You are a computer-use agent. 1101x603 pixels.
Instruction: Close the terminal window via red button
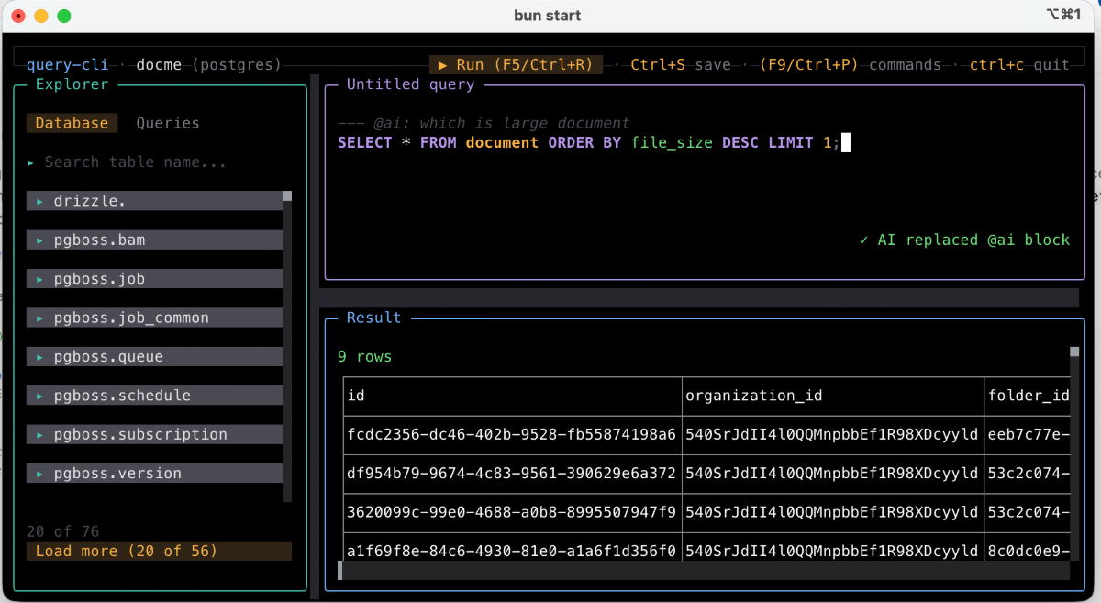click(18, 16)
